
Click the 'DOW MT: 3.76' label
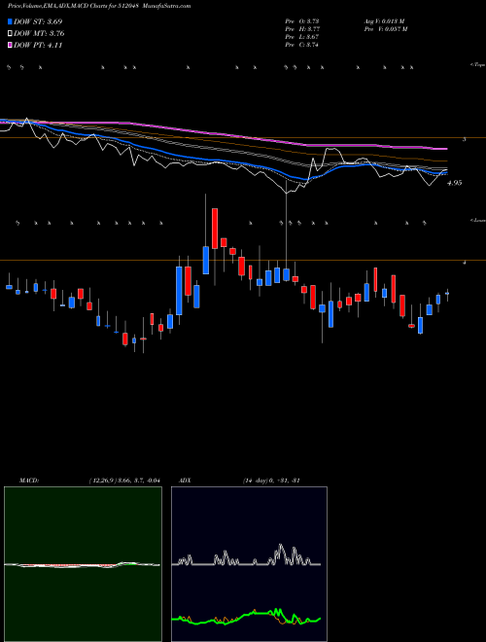click(x=39, y=34)
